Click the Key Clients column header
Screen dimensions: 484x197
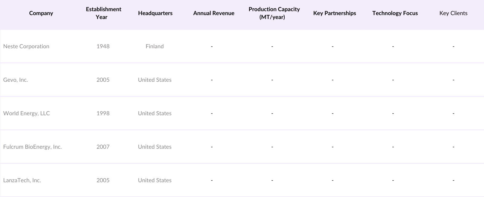coord(453,13)
